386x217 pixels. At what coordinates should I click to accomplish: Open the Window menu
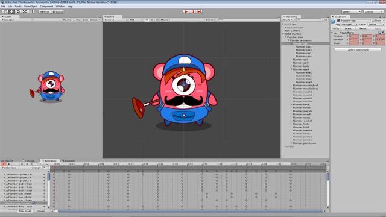click(x=60, y=7)
